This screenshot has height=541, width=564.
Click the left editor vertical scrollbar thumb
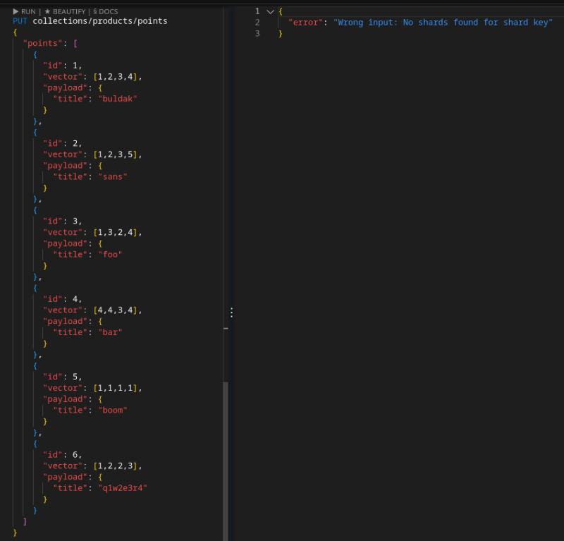(x=226, y=458)
